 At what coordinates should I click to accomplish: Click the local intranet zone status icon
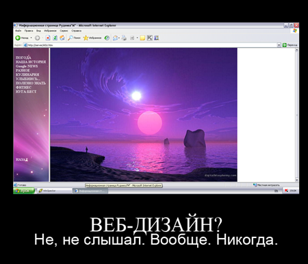(255, 185)
